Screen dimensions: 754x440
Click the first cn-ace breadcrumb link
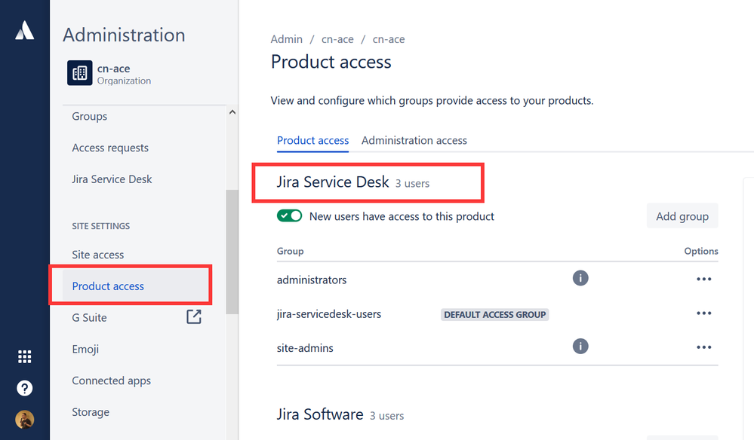pos(337,39)
